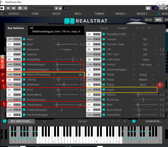Open the TUNE menu tab
The image size is (168, 147).
[x=35, y=14]
